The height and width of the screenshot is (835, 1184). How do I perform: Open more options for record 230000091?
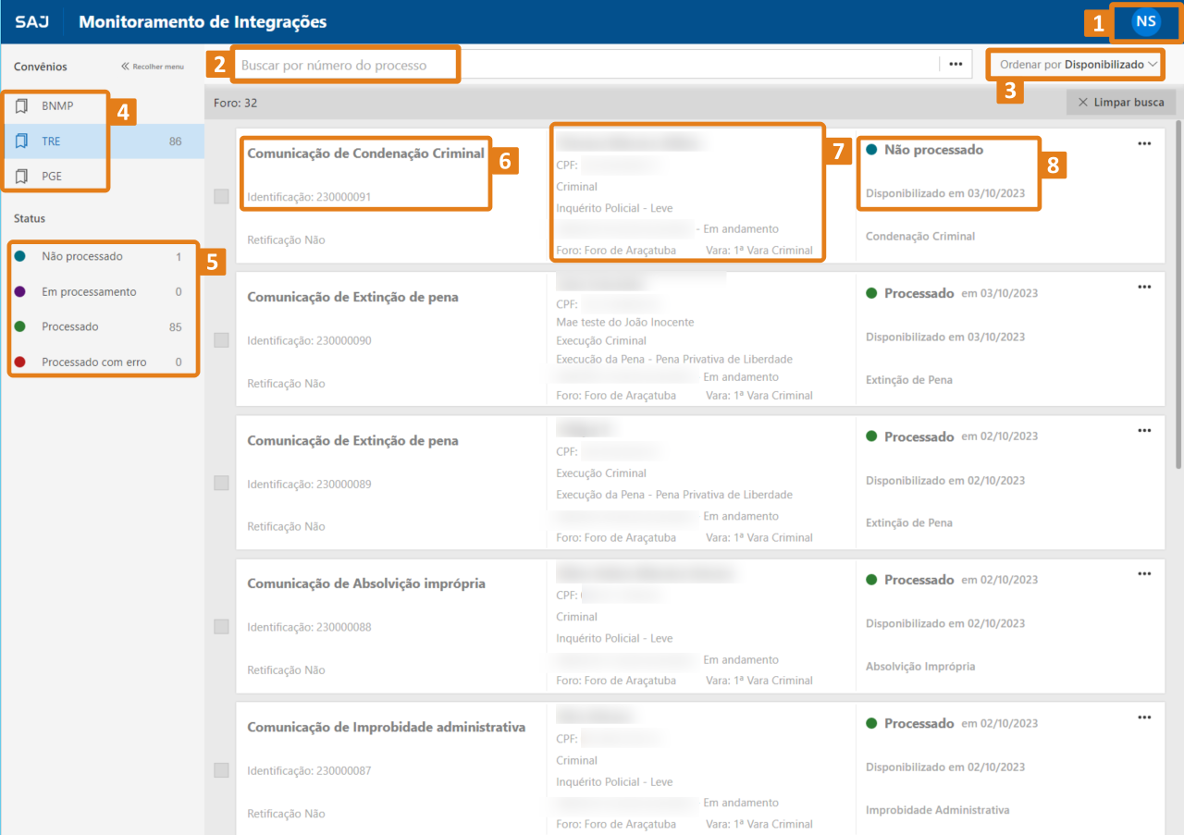pos(1144,143)
